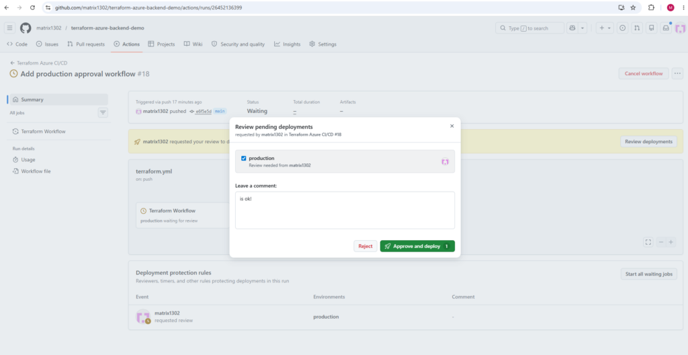Open the Copilot icon in header
688x355 pixels.
point(572,28)
